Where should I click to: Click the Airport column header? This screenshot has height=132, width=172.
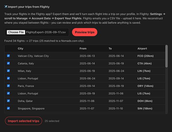142,48
